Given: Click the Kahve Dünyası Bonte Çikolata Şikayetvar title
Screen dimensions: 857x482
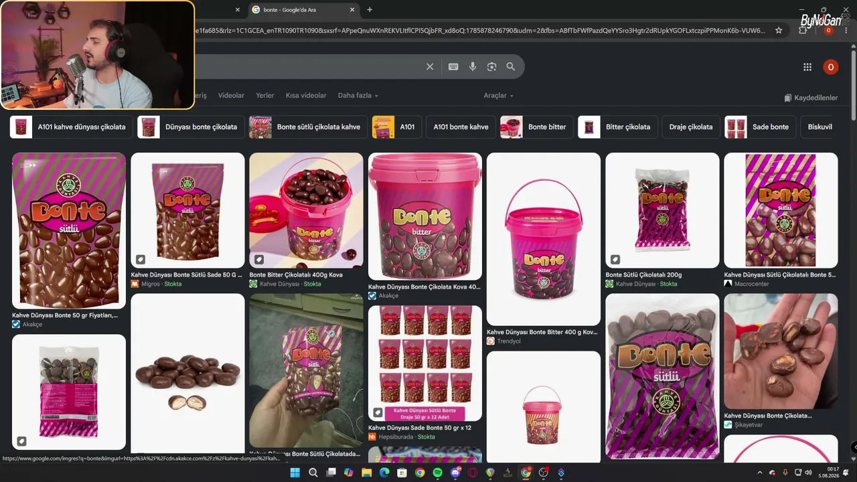Looking at the screenshot, I should (767, 416).
